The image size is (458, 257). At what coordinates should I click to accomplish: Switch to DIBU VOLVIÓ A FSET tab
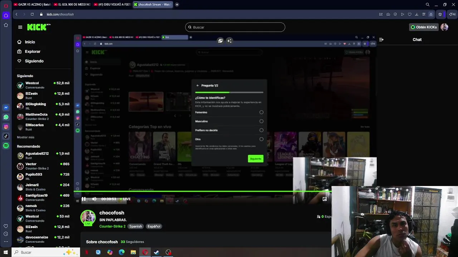(x=112, y=5)
